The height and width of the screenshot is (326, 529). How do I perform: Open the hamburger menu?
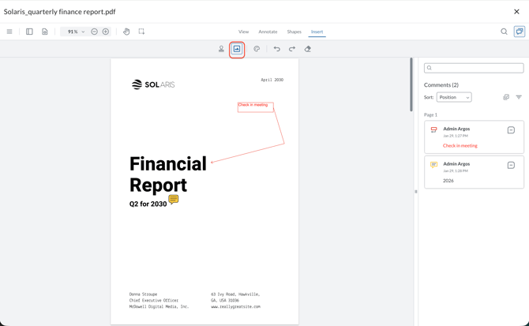pyautogui.click(x=9, y=32)
